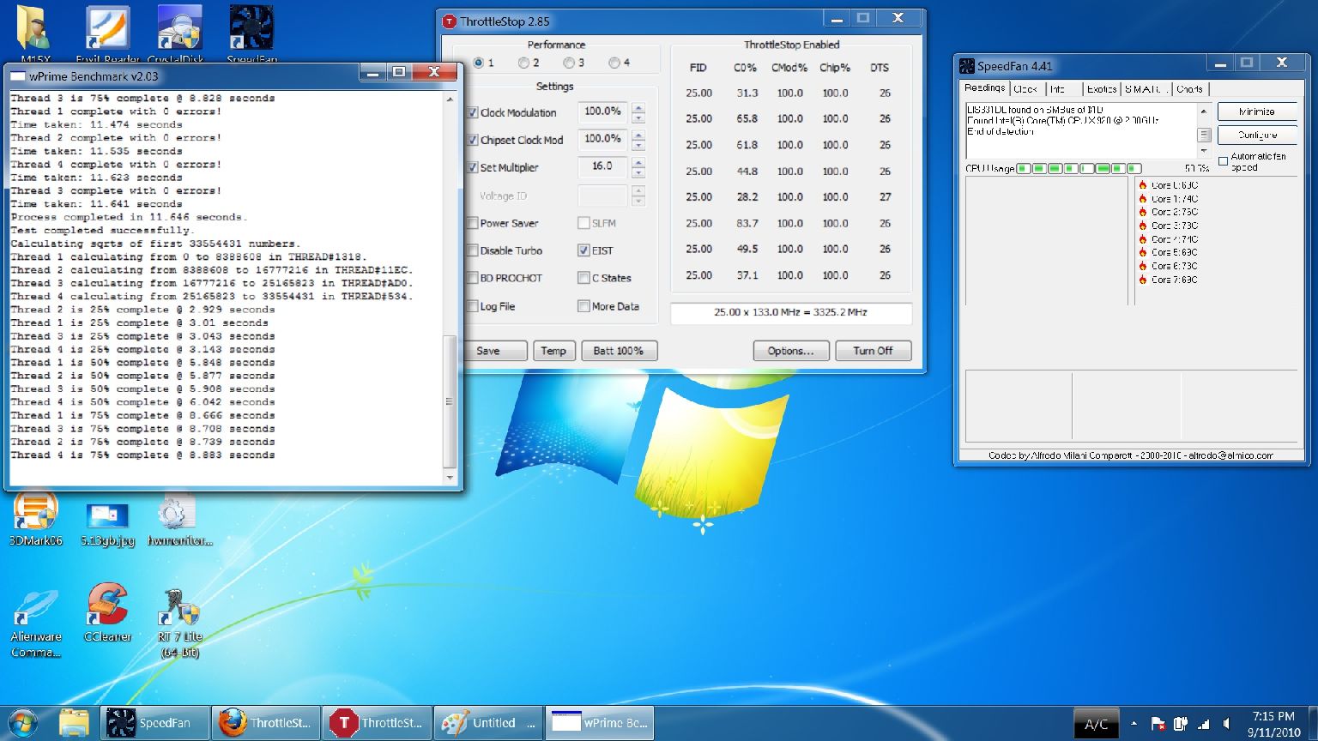
Task: Open SpeedFan Readings tab
Action: (x=984, y=88)
